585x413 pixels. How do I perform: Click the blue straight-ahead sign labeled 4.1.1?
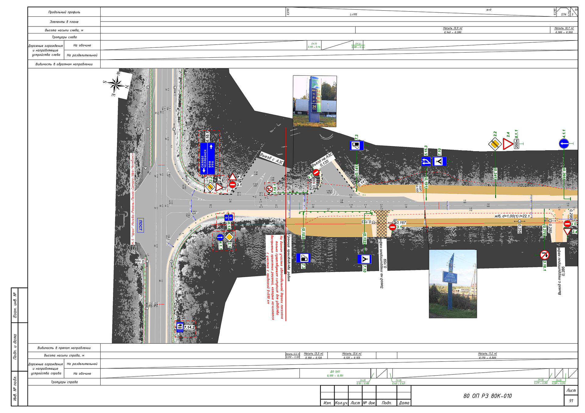(x=220, y=237)
